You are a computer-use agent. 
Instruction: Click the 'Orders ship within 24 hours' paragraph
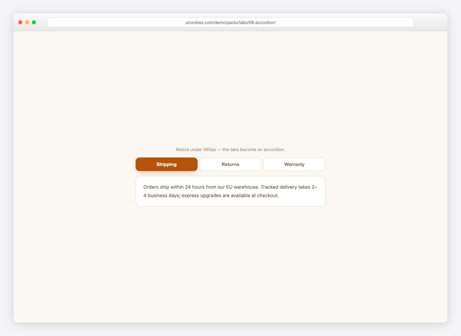coord(230,191)
